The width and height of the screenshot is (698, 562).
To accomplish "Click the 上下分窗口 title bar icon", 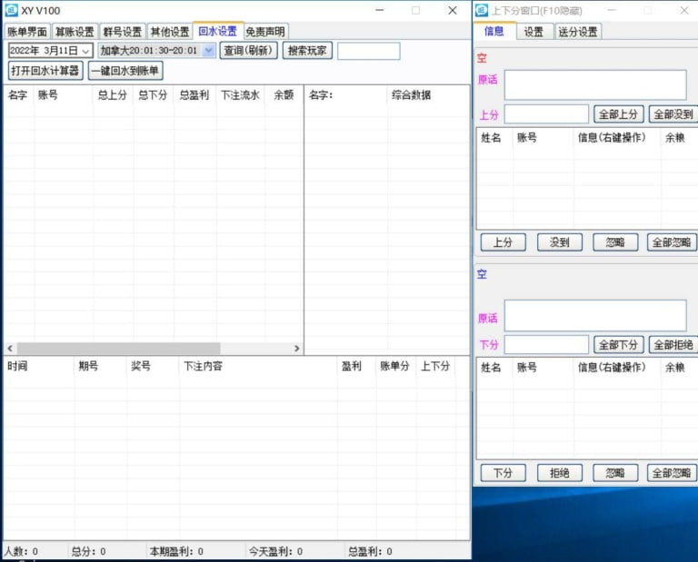I will pyautogui.click(x=481, y=10).
